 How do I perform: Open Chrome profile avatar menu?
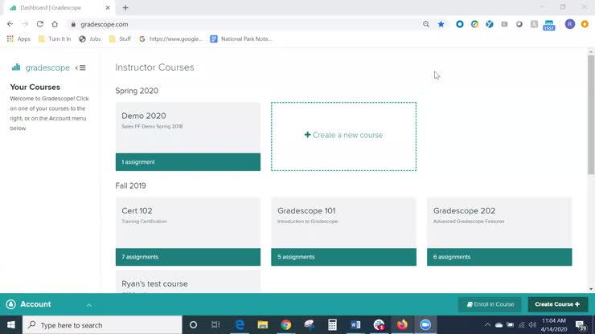tap(570, 24)
